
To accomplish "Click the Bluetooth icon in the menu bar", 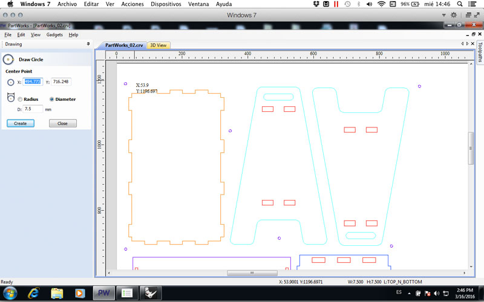I will [358, 4].
